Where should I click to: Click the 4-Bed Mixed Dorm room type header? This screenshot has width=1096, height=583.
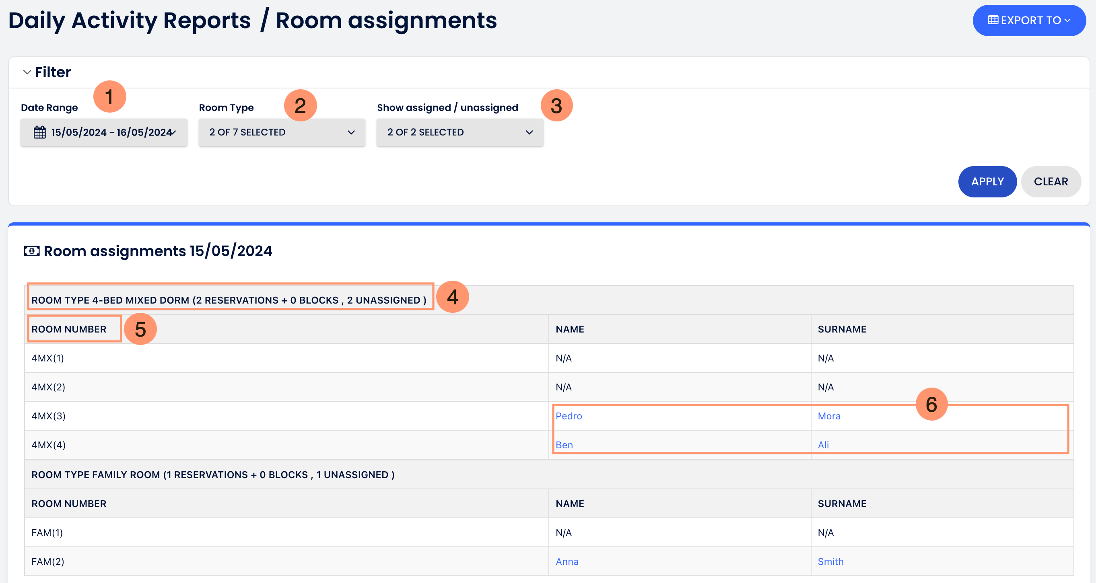[x=229, y=300]
